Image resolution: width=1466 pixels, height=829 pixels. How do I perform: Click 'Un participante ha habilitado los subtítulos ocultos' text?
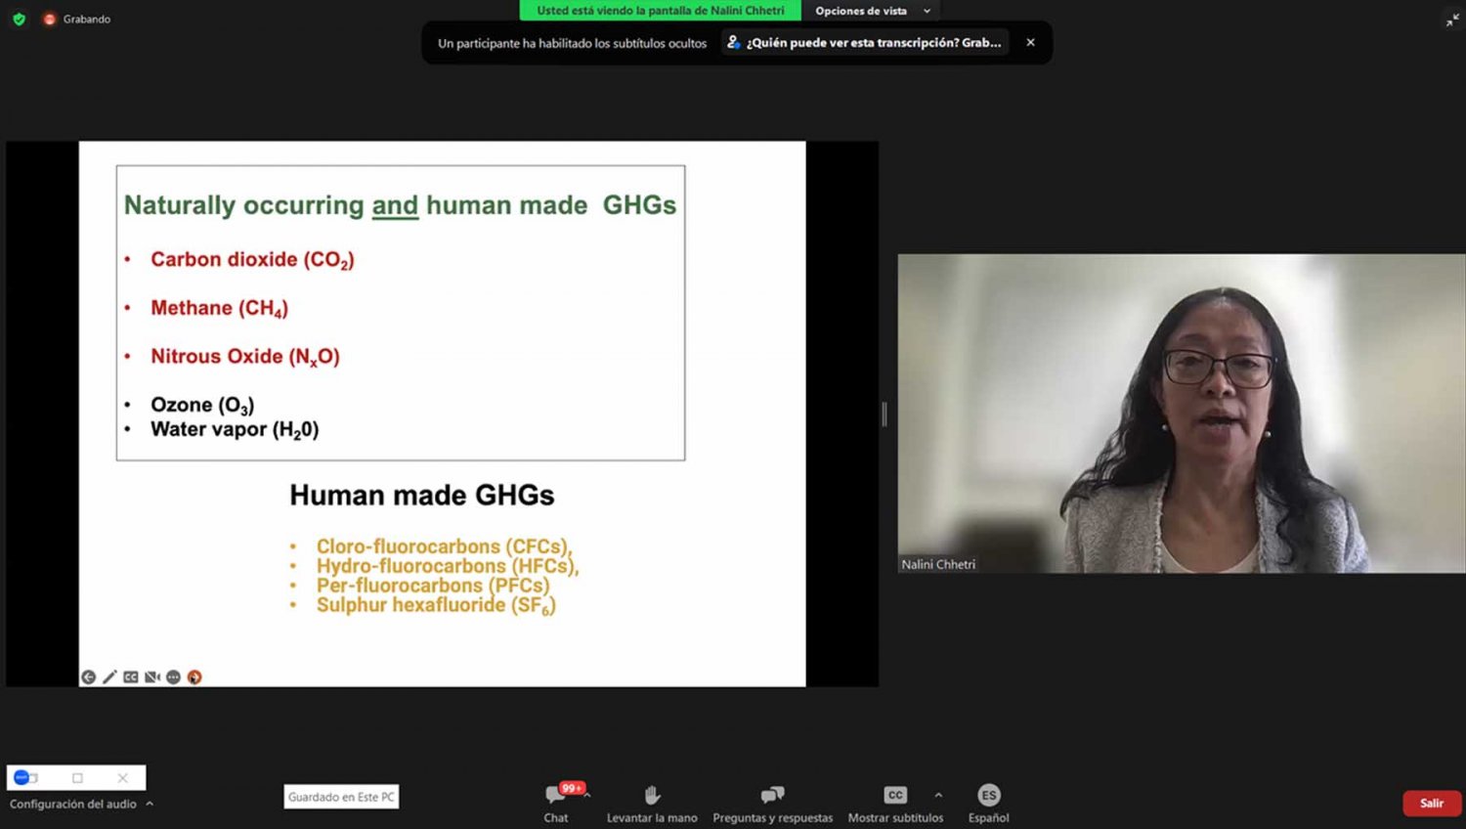click(x=572, y=43)
